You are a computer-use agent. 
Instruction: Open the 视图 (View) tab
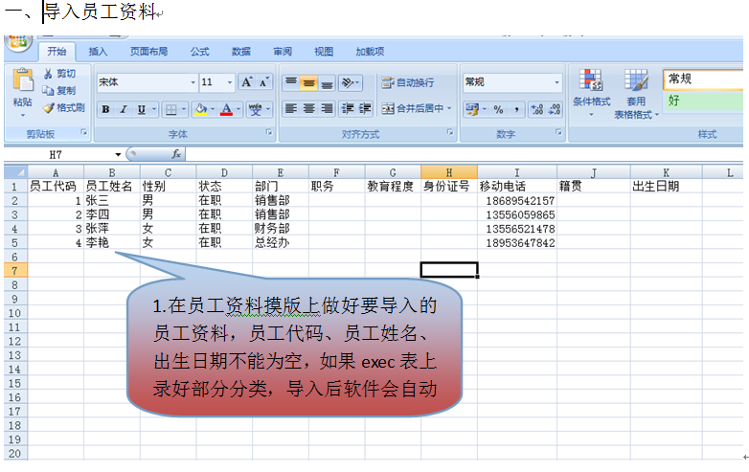324,52
